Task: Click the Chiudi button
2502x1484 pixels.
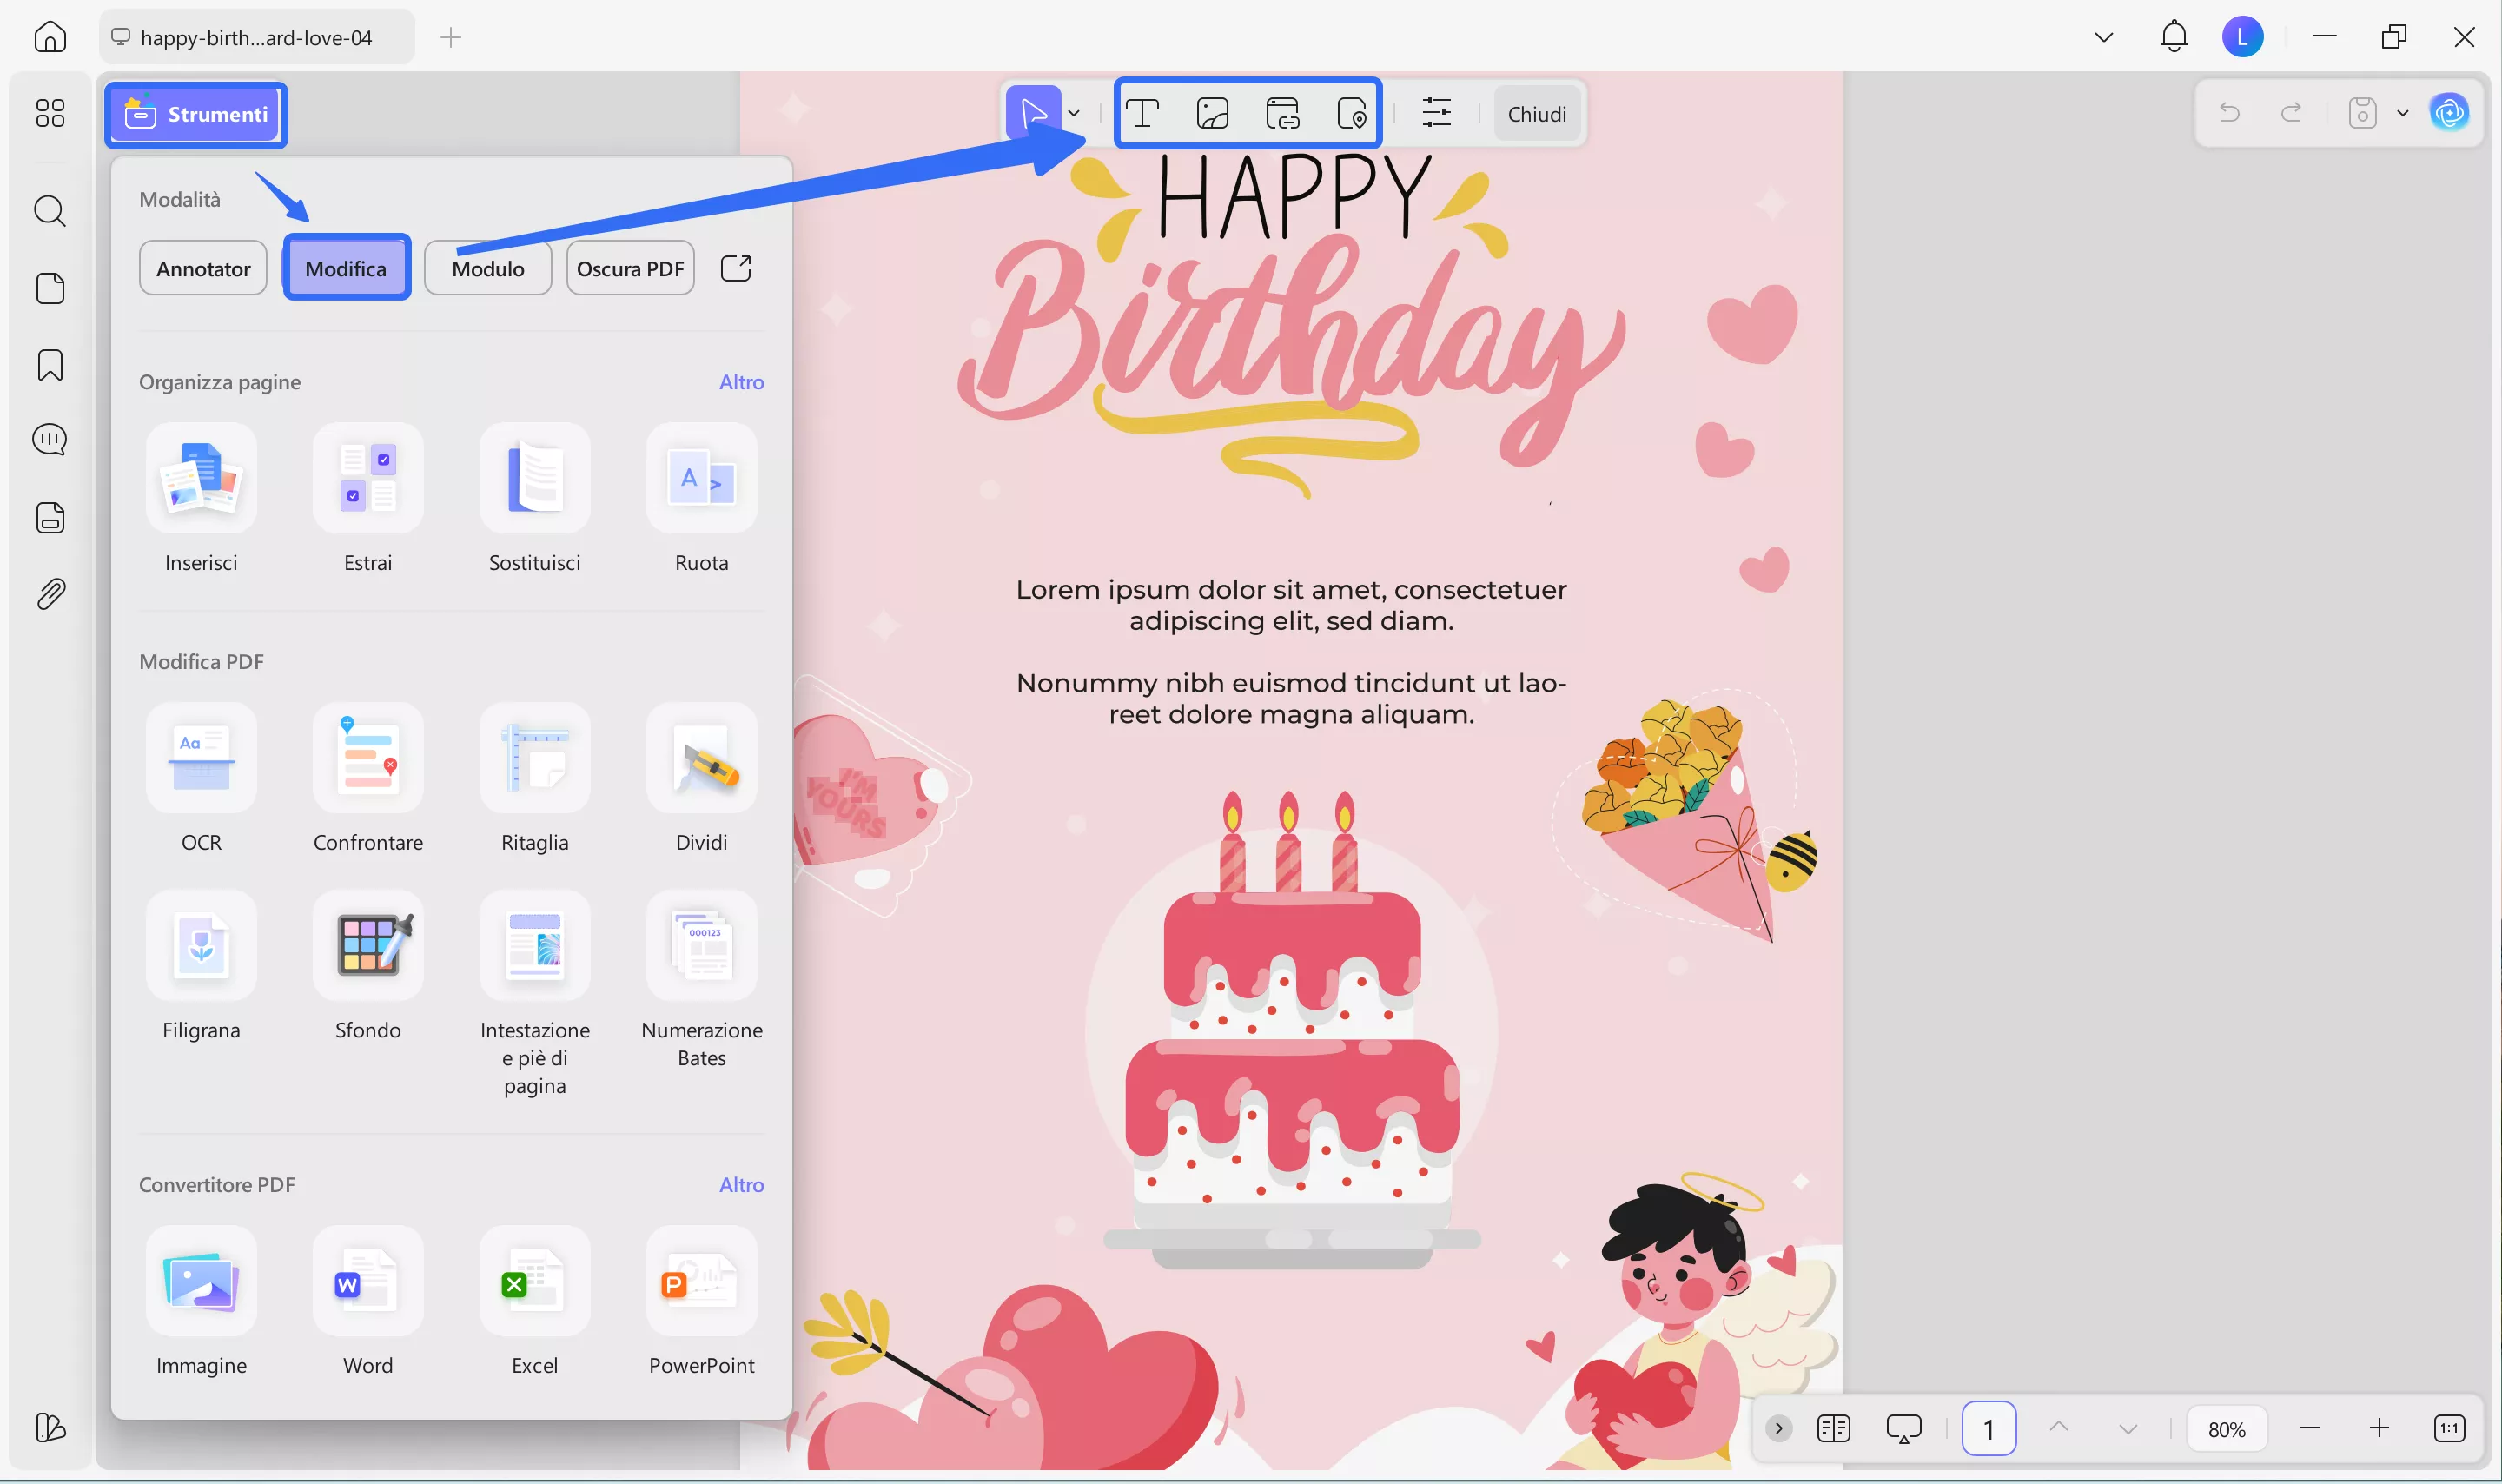Action: [x=1535, y=113]
